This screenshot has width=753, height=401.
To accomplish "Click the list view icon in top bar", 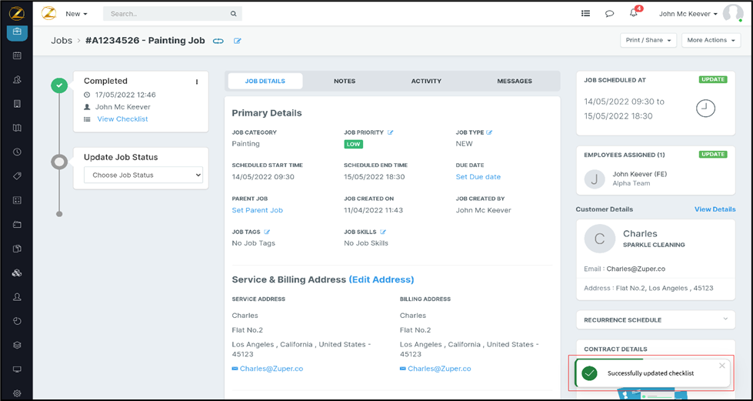I will click(x=585, y=14).
